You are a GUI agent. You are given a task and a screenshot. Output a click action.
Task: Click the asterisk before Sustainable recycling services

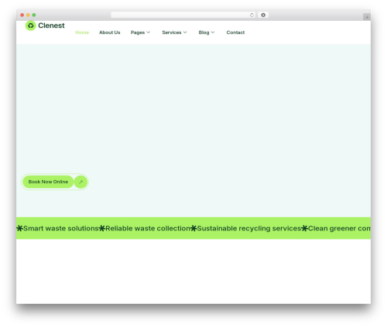tap(193, 228)
